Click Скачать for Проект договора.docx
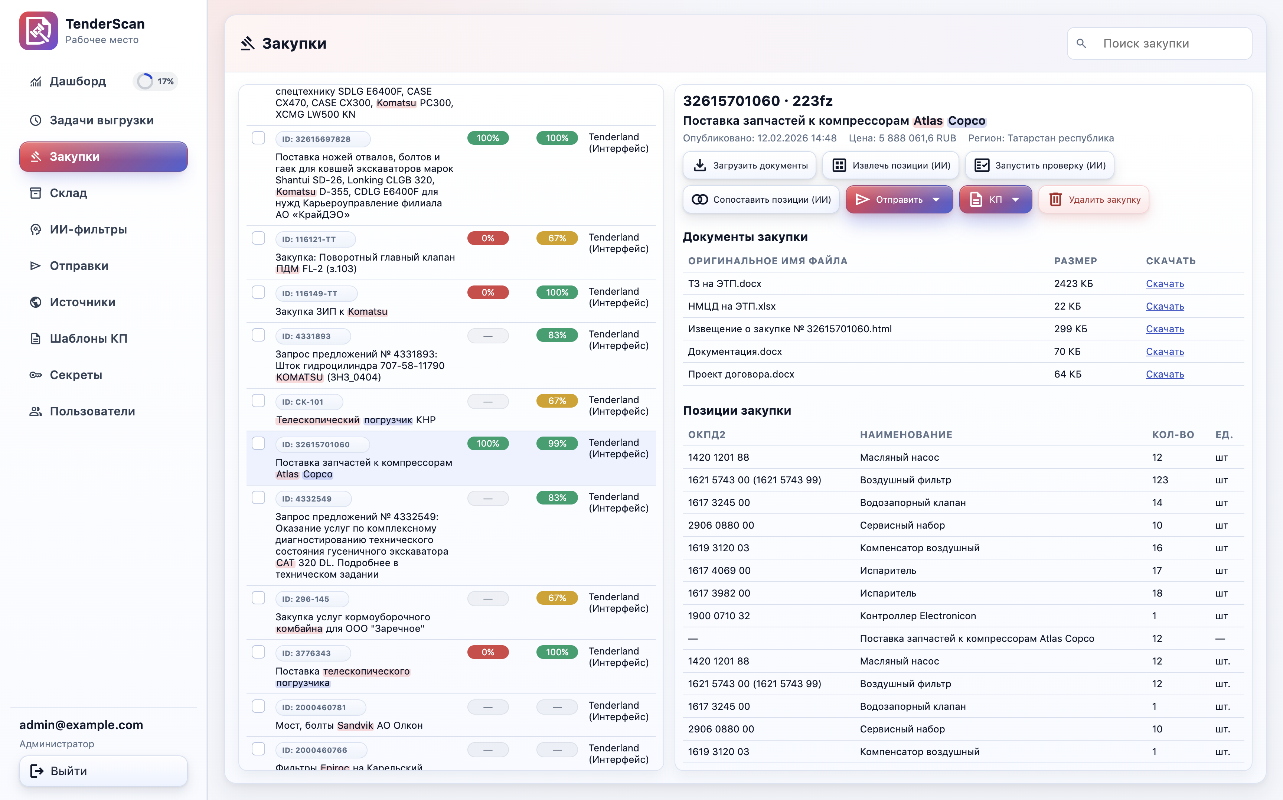Image resolution: width=1283 pixels, height=800 pixels. [1165, 374]
